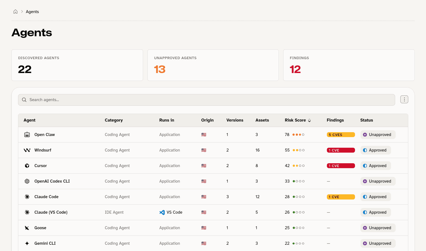Click Claude Code's 1 CVE yellow badge
426x251 pixels.
(x=341, y=197)
